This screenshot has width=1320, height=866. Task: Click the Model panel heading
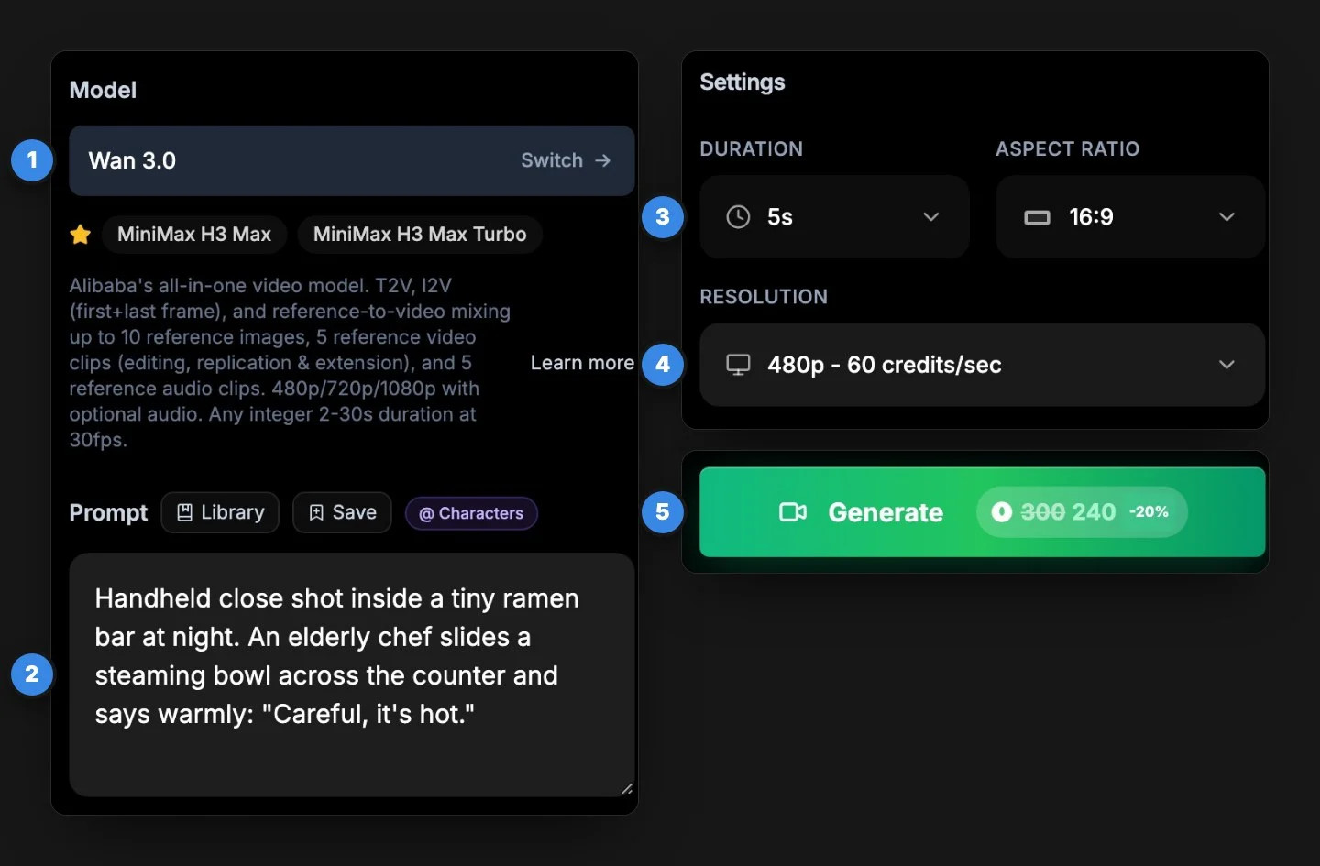(x=103, y=90)
